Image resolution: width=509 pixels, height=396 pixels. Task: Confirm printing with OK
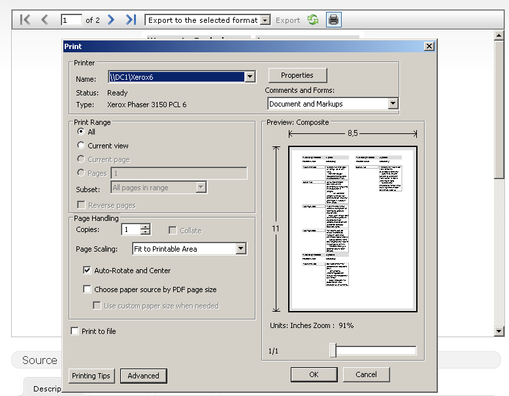314,374
